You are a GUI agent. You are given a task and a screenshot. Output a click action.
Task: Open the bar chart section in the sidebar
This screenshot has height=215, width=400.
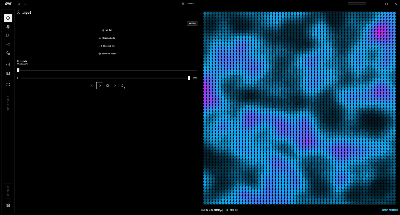(8, 36)
